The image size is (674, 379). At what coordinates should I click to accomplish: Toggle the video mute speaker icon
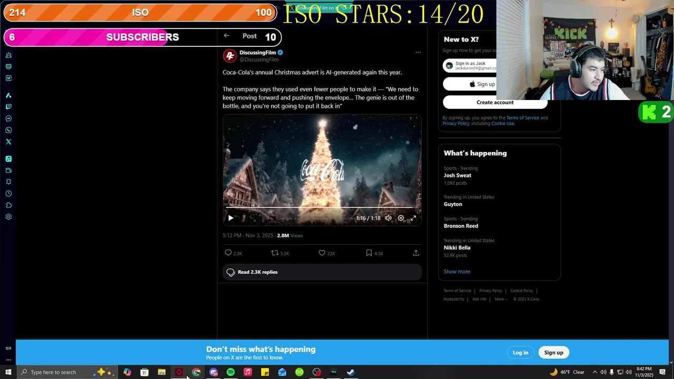[388, 218]
